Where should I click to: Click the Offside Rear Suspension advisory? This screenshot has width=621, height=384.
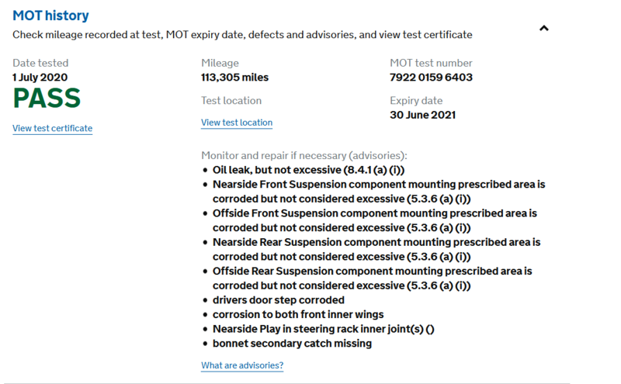pos(372,278)
